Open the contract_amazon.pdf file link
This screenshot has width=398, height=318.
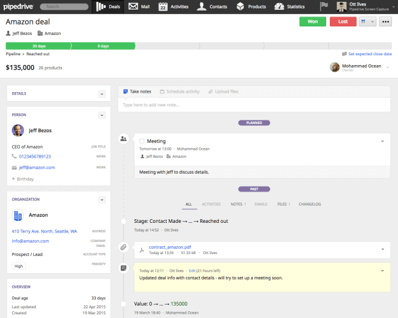[170, 247]
